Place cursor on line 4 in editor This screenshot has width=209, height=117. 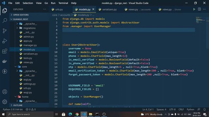129,30
